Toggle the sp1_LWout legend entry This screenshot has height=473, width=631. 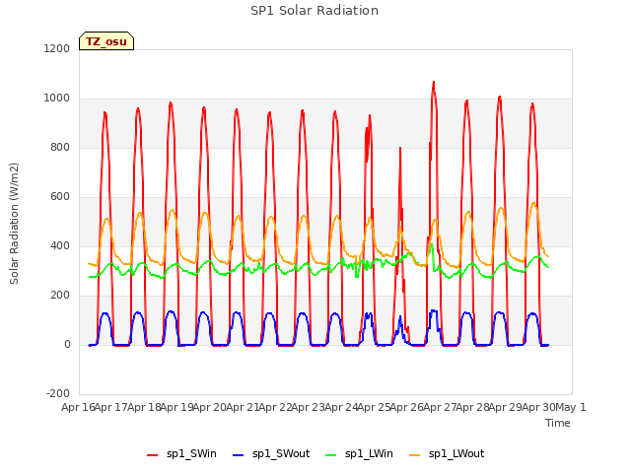click(447, 454)
